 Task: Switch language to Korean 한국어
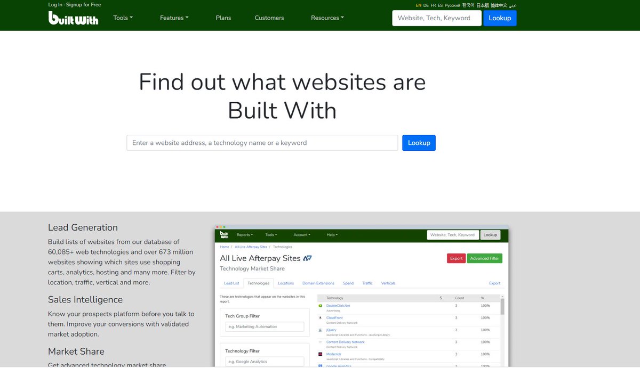tap(468, 5)
